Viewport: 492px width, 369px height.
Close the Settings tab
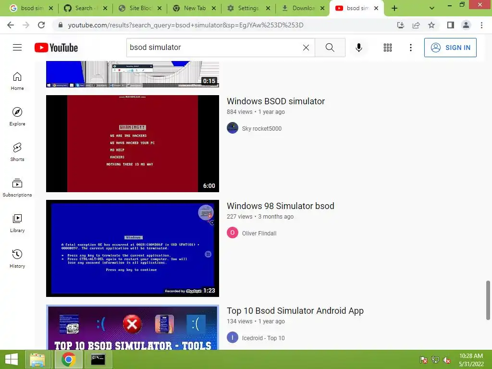(x=268, y=9)
